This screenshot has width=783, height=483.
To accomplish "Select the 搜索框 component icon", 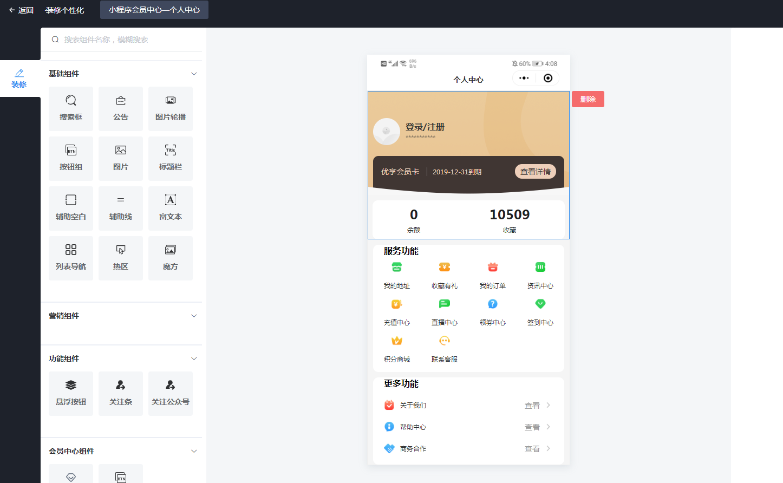I will (70, 108).
